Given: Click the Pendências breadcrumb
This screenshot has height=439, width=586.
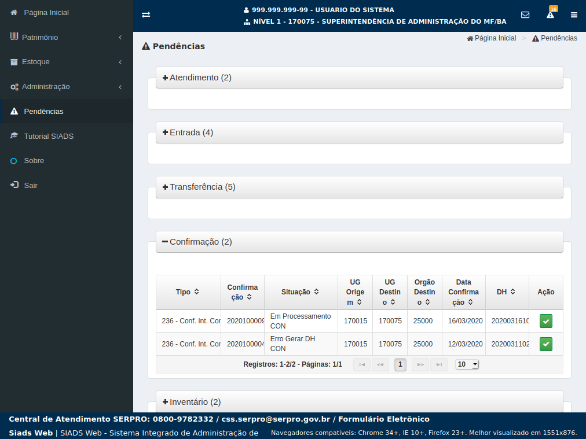Looking at the screenshot, I should pyautogui.click(x=555, y=38).
